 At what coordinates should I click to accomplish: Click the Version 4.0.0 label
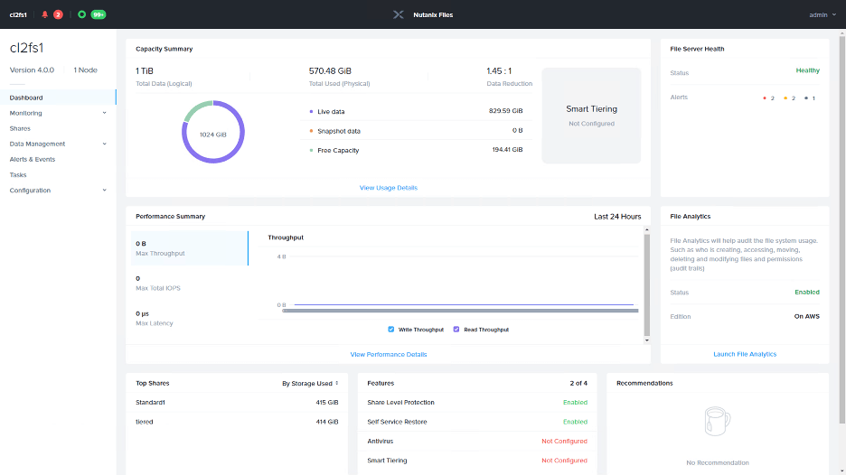(32, 70)
